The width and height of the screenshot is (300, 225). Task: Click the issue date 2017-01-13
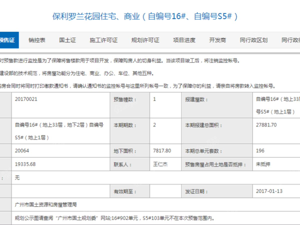pos(269,191)
